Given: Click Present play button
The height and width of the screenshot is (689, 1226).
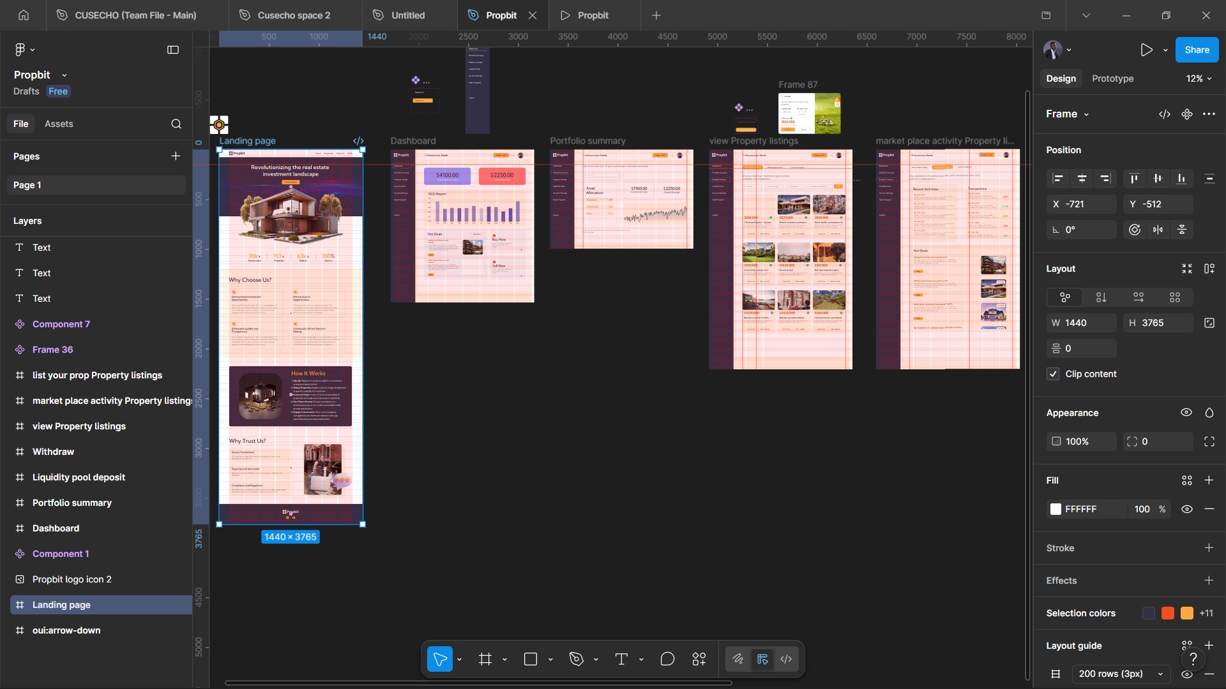Looking at the screenshot, I should 1146,50.
